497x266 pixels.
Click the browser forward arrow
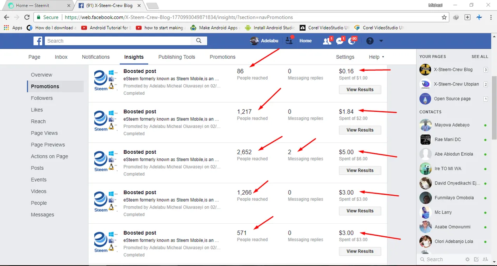[16, 17]
